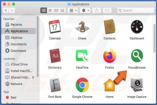157x105 pixels.
Task: Close the Finder window
Action: (x=4, y=4)
